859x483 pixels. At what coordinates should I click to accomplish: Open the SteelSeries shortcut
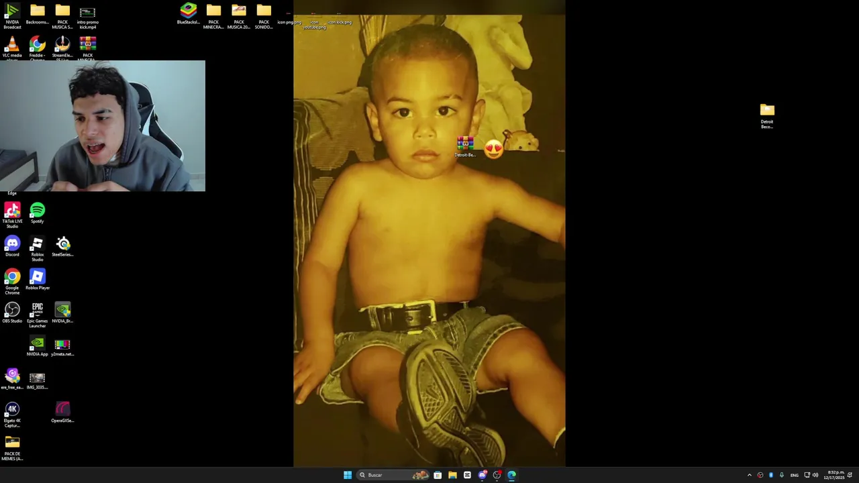click(62, 246)
